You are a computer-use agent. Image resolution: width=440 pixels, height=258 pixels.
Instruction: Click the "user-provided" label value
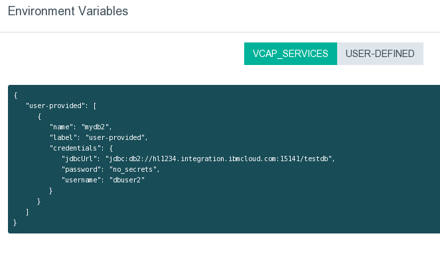(115, 138)
